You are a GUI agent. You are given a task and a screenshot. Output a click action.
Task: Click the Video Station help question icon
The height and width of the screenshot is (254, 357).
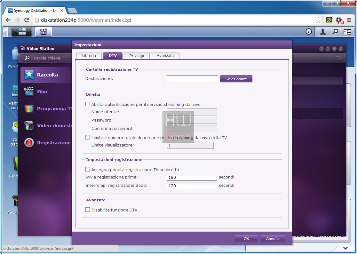pyautogui.click(x=321, y=49)
